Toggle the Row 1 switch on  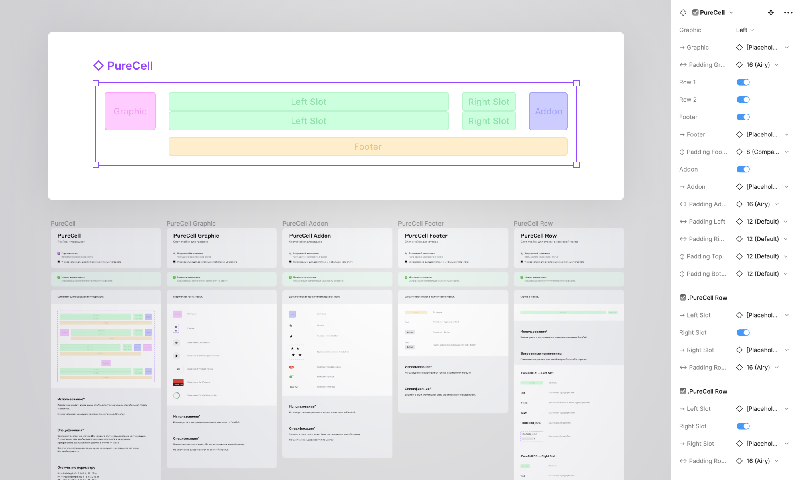(x=743, y=82)
